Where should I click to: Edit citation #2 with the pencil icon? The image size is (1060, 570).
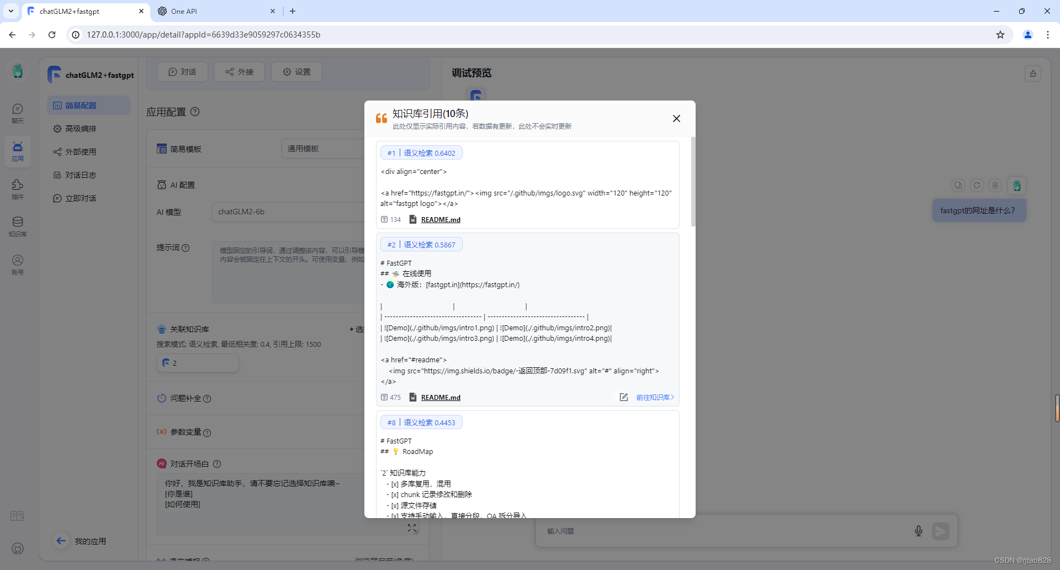pyautogui.click(x=624, y=397)
